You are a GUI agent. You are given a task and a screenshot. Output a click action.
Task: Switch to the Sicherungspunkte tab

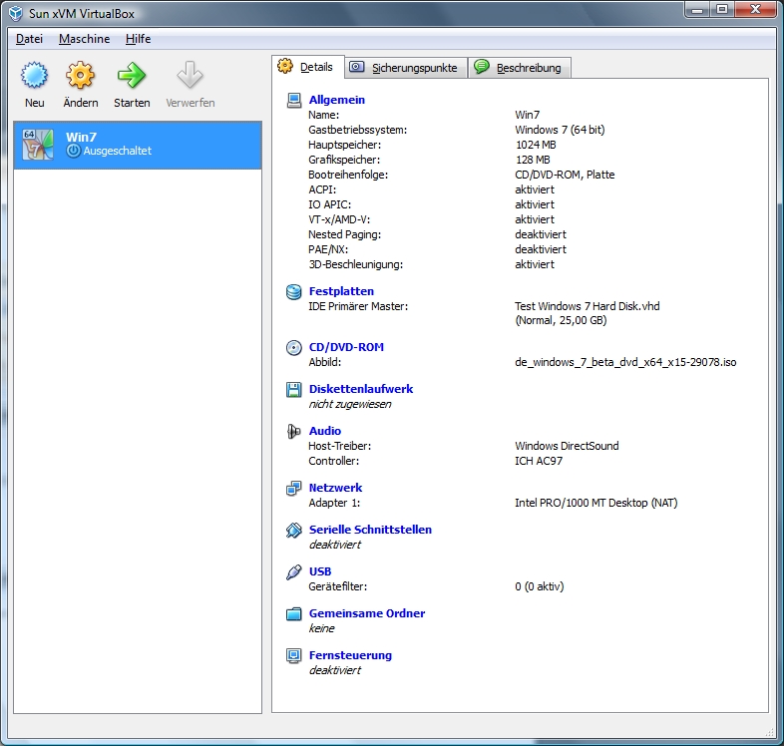click(x=407, y=68)
